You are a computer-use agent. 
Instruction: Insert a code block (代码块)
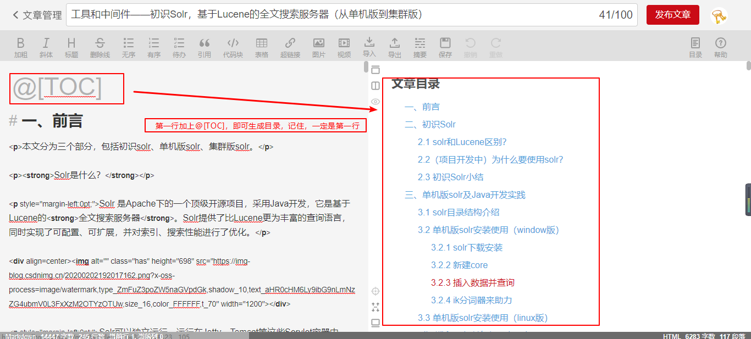(x=233, y=48)
